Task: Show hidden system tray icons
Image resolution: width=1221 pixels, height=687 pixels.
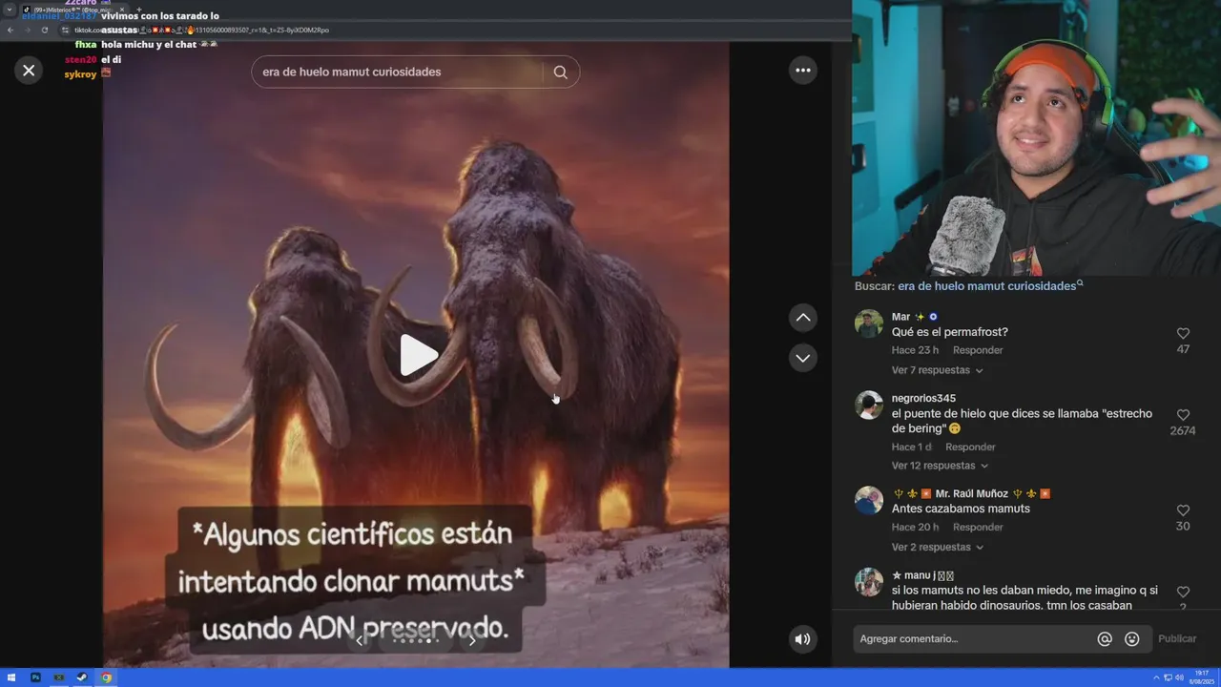Action: (1157, 677)
